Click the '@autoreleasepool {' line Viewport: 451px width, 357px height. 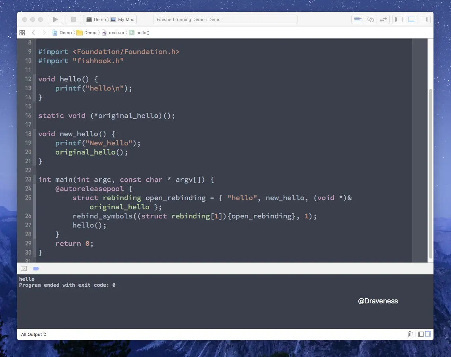[x=94, y=189]
